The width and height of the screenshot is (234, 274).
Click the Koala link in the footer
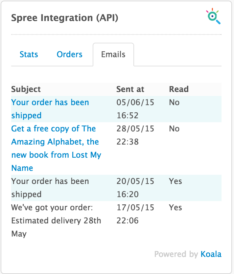point(211,254)
